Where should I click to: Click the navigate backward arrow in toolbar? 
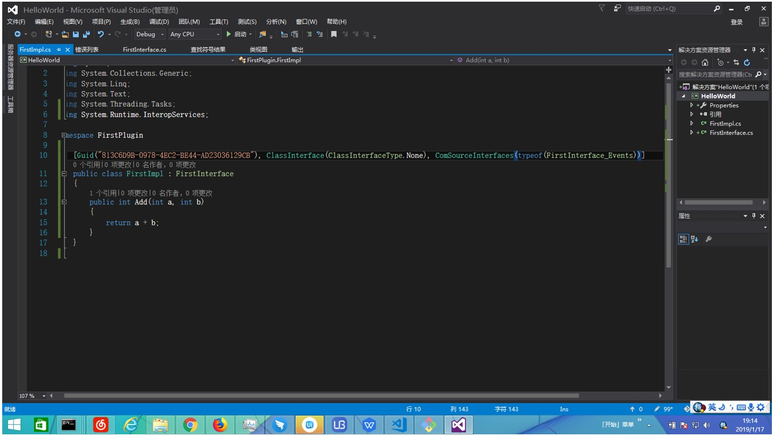click(17, 34)
